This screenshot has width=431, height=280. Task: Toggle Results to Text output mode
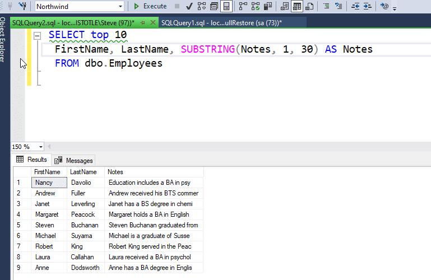click(x=285, y=6)
